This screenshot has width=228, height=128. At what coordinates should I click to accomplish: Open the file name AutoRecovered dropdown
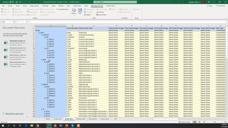(x=80, y=2)
